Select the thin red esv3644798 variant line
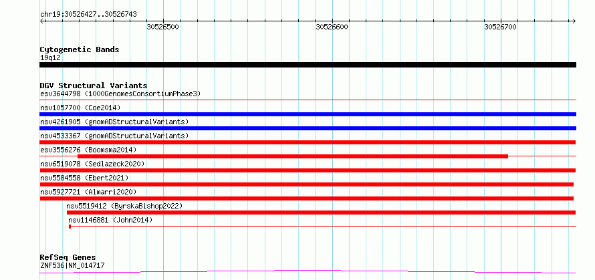Screen dimensions: 595x280 pos(308,100)
